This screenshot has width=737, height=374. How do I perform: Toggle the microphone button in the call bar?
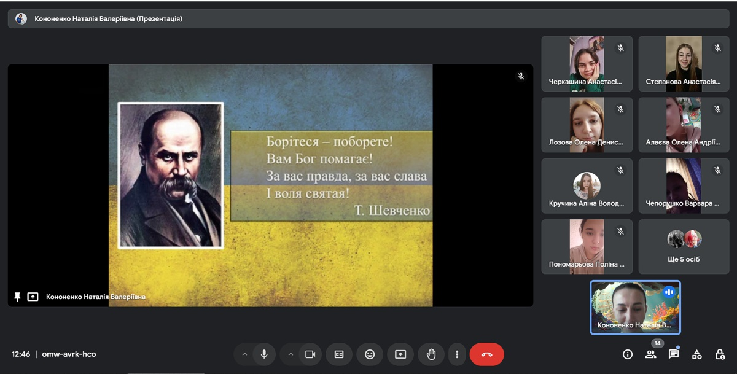pos(264,354)
